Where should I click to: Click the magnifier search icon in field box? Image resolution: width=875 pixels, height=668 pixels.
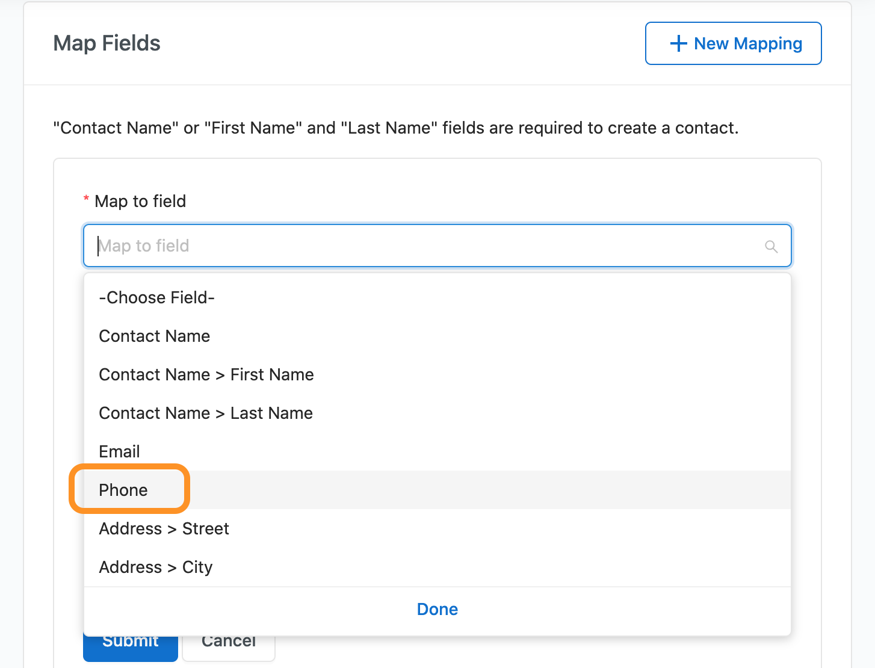coord(771,246)
